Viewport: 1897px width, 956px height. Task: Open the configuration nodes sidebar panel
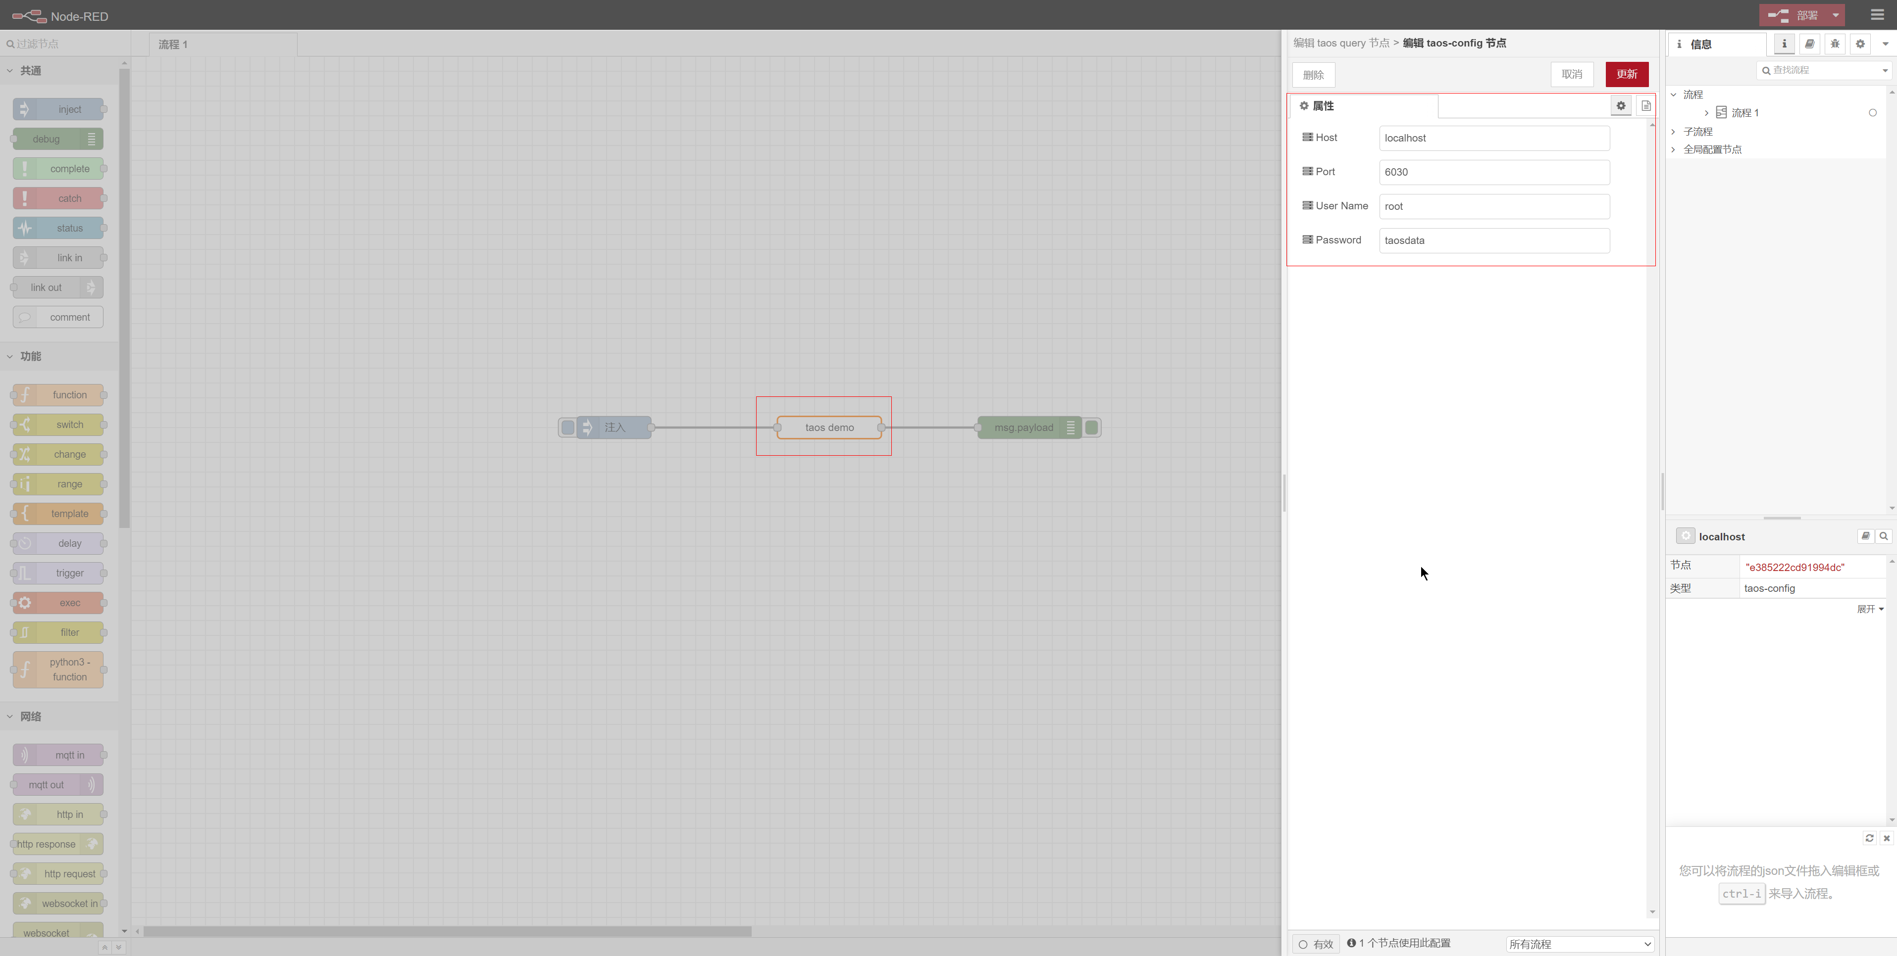point(1859,44)
